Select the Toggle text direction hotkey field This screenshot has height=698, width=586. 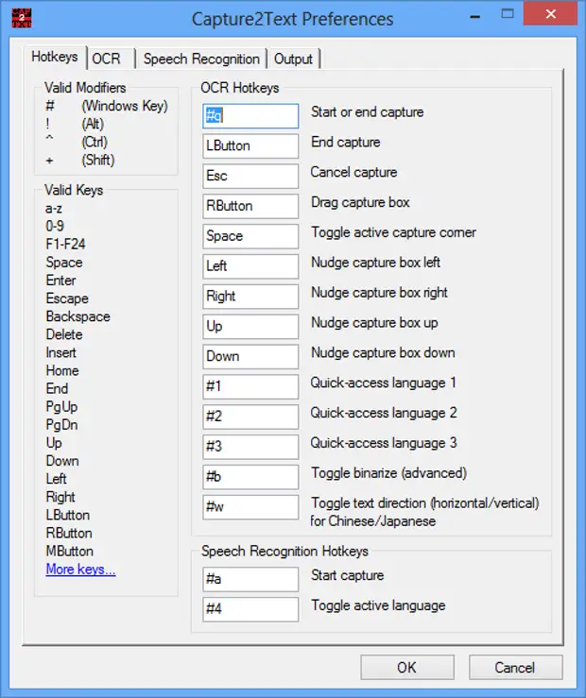(x=250, y=507)
